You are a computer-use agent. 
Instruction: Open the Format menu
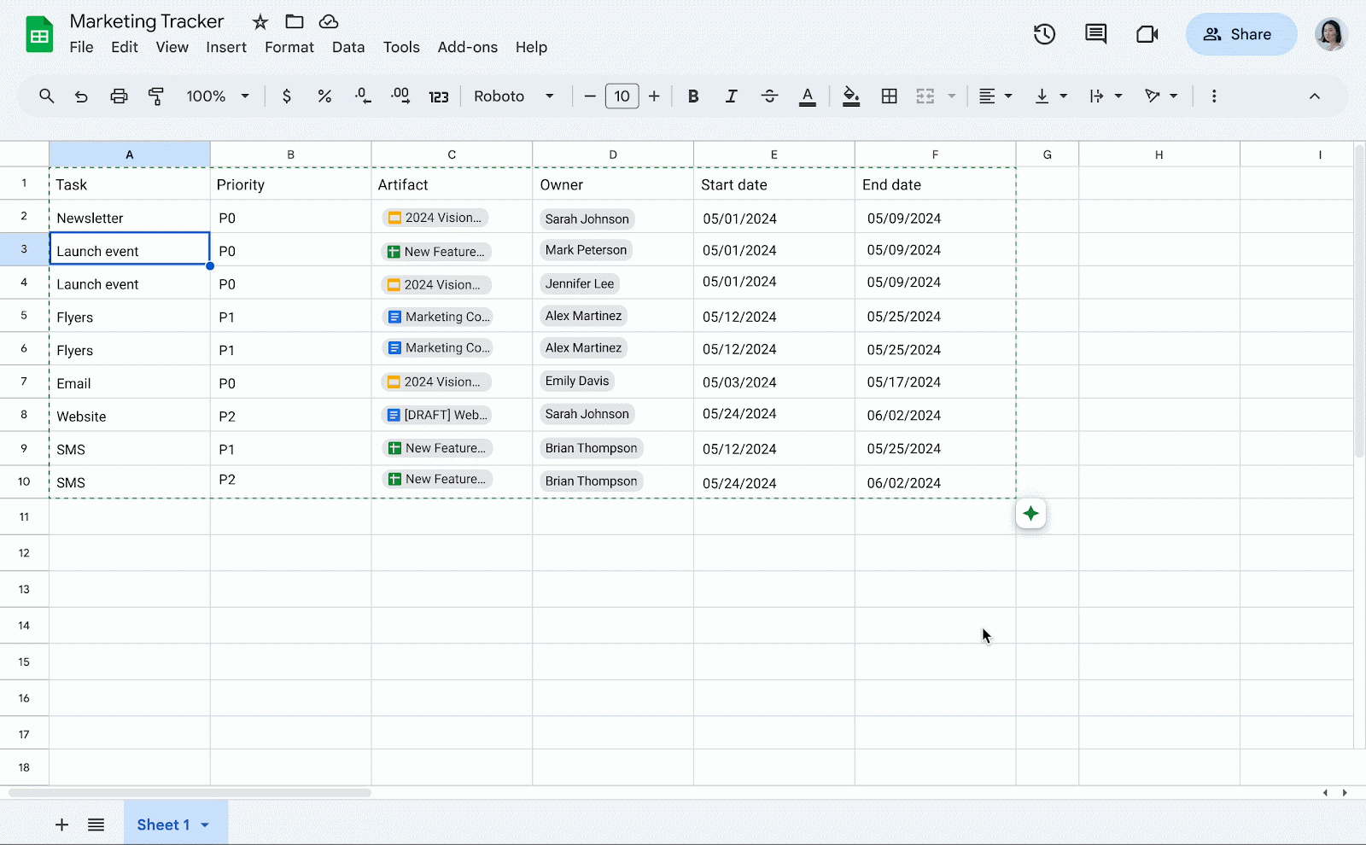coord(289,47)
